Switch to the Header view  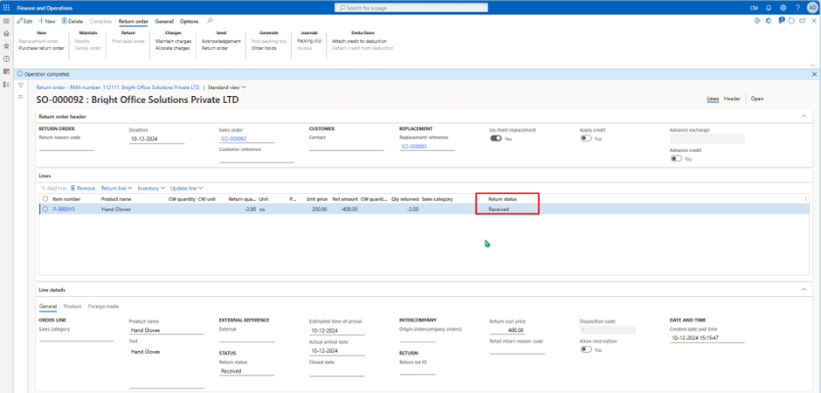[731, 99]
